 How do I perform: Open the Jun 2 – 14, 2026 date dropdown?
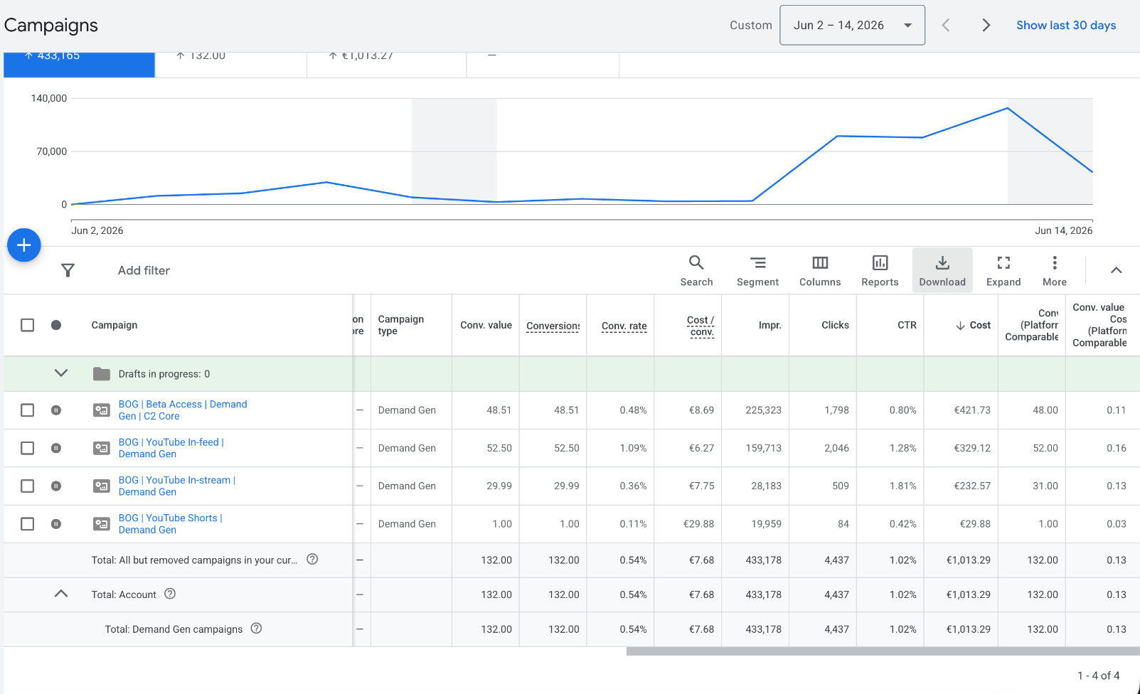tap(852, 26)
